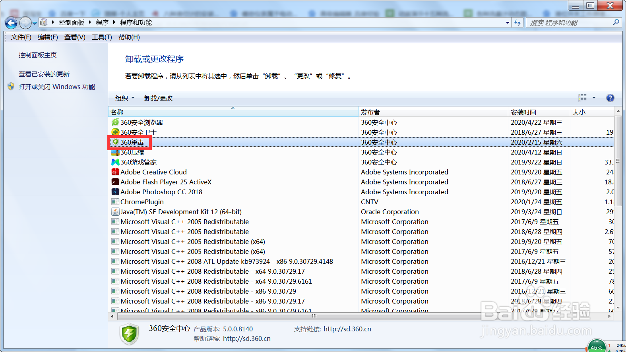Click 控制面板 breadcrumb in address bar
The height and width of the screenshot is (352, 626).
pyautogui.click(x=72, y=23)
